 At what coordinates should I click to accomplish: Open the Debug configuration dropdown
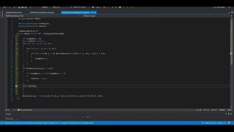coord(46,7)
